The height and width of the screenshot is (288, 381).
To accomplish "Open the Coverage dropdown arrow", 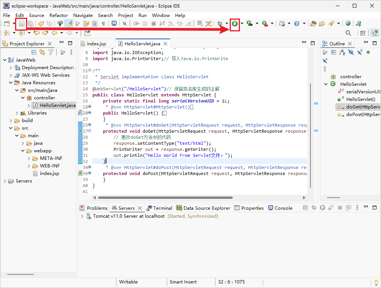I will 257,23.
